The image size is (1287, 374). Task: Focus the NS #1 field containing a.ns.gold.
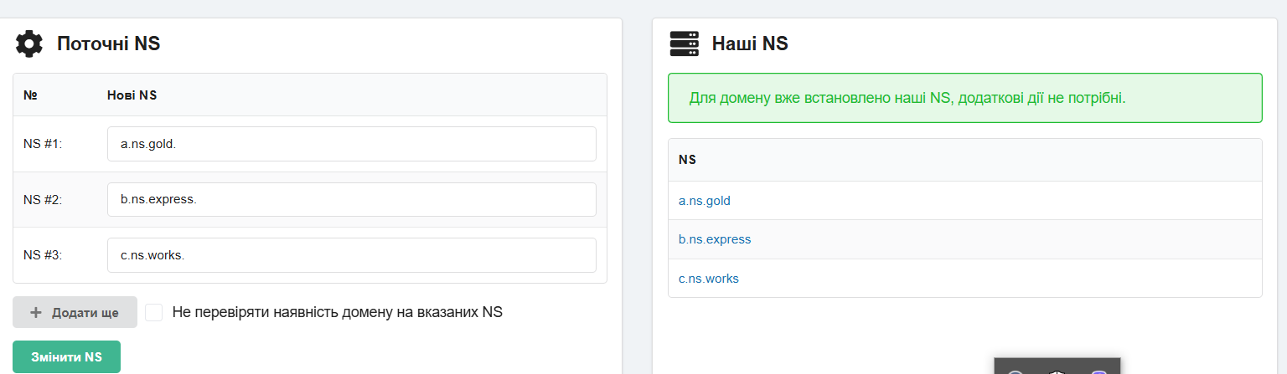tap(351, 144)
